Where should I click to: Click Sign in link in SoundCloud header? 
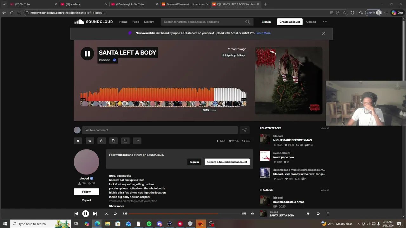[x=266, y=22]
